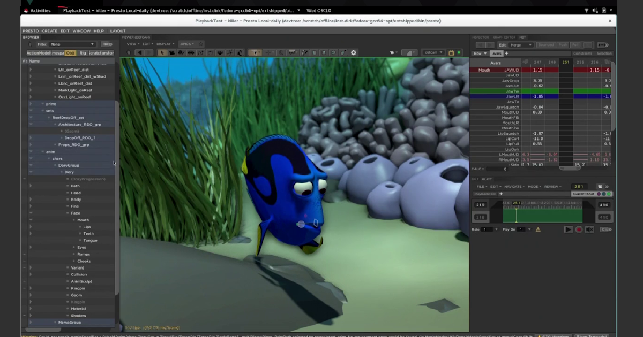Toggle the green Current Shot indicator
Screen dimensions: 643x337
[609, 194]
